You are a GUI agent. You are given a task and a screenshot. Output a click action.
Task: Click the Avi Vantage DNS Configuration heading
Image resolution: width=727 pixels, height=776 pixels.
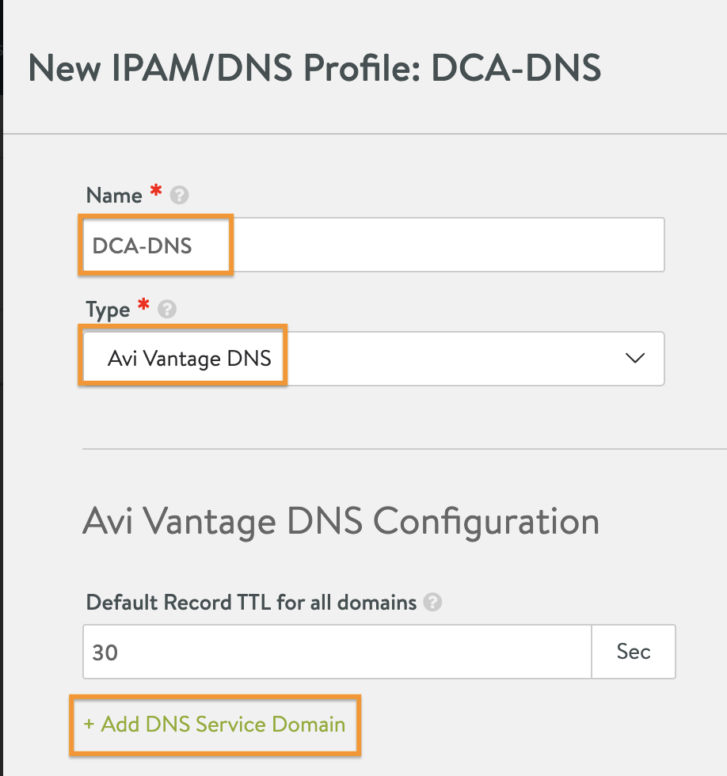point(341,522)
